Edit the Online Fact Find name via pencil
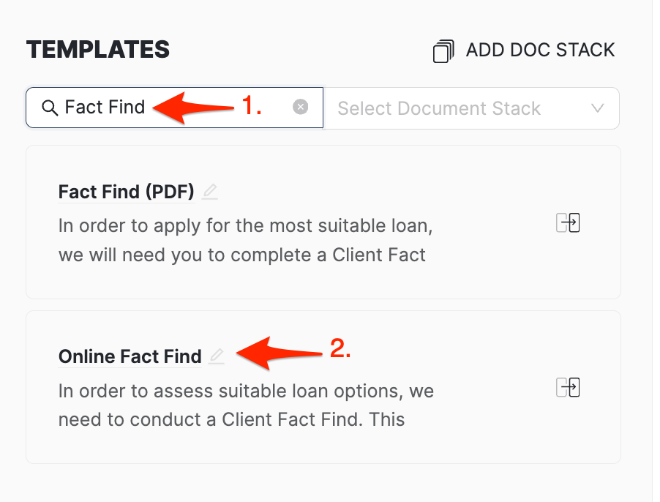Viewport: 660px width, 502px height. click(216, 356)
